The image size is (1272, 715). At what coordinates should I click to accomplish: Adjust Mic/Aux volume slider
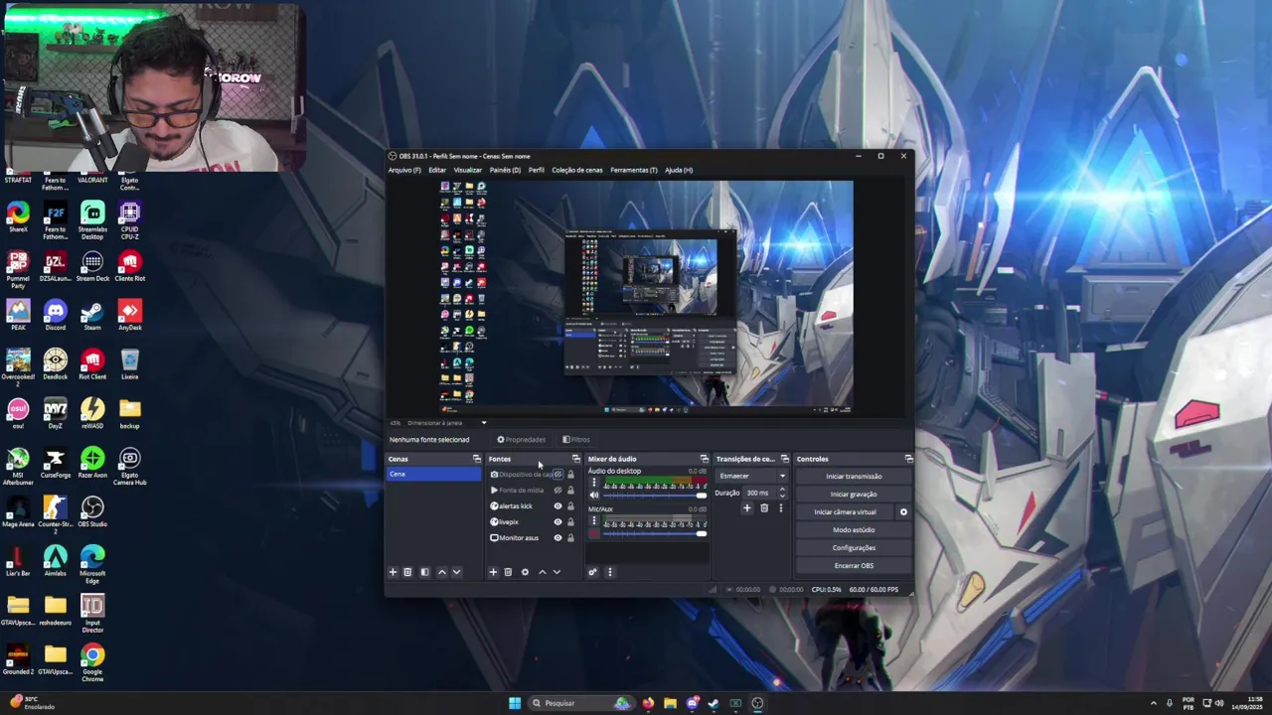pos(655,533)
